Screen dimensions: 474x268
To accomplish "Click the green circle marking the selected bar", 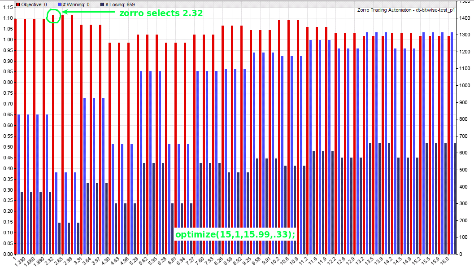I will 53,16.
